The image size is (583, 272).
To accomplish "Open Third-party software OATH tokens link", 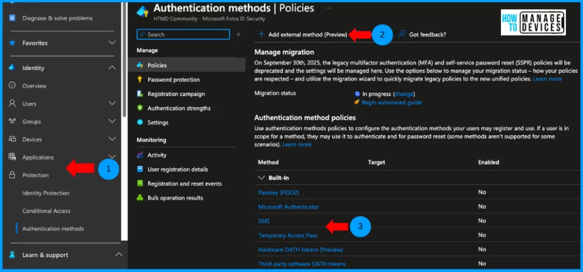I will [x=302, y=264].
